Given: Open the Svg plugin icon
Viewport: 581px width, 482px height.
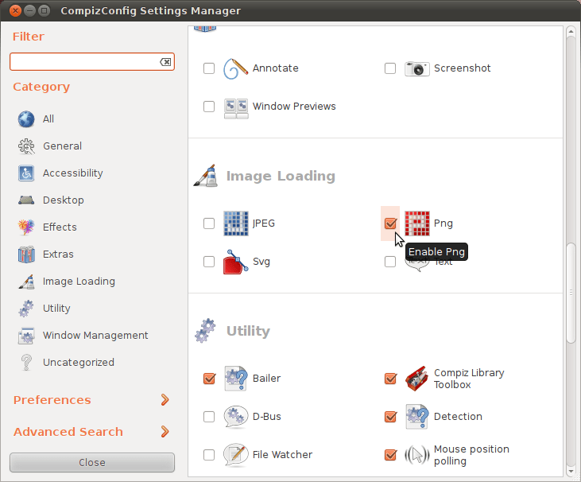Looking at the screenshot, I should [x=236, y=262].
